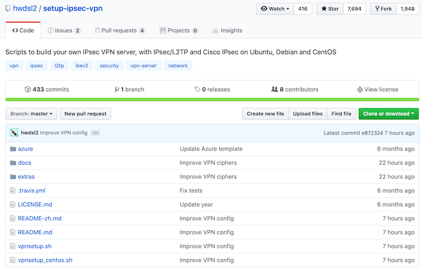View the 7,694 stargazers count
The height and width of the screenshot is (271, 423).
pyautogui.click(x=354, y=9)
